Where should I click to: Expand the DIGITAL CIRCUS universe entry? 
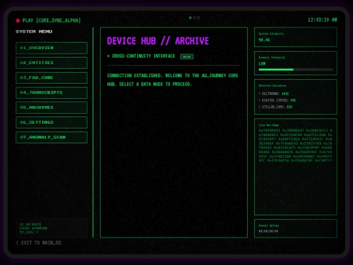(277, 100)
